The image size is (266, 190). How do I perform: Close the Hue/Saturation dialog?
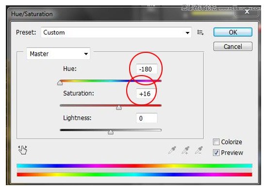(247, 12)
